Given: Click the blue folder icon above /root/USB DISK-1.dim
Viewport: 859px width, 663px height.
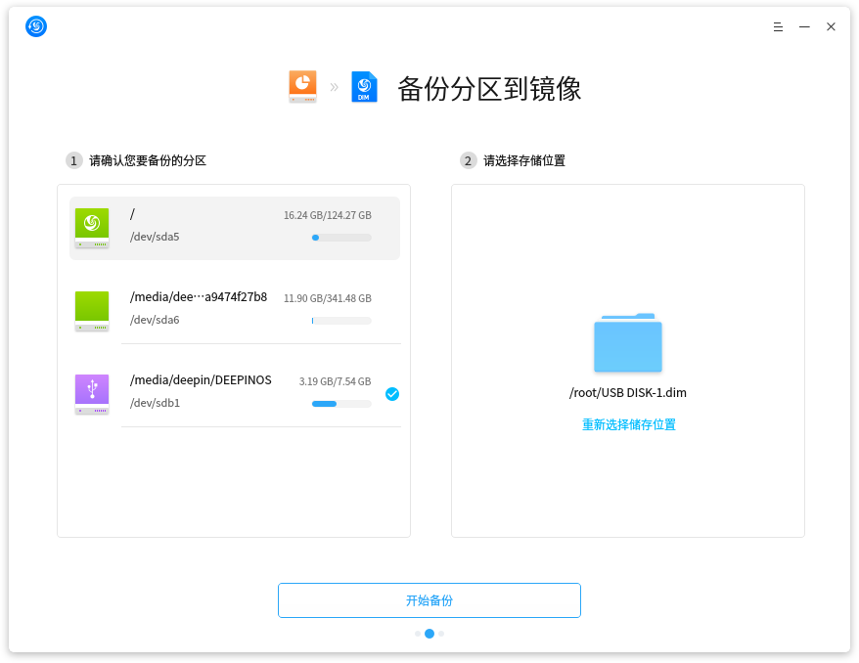Looking at the screenshot, I should pyautogui.click(x=627, y=343).
